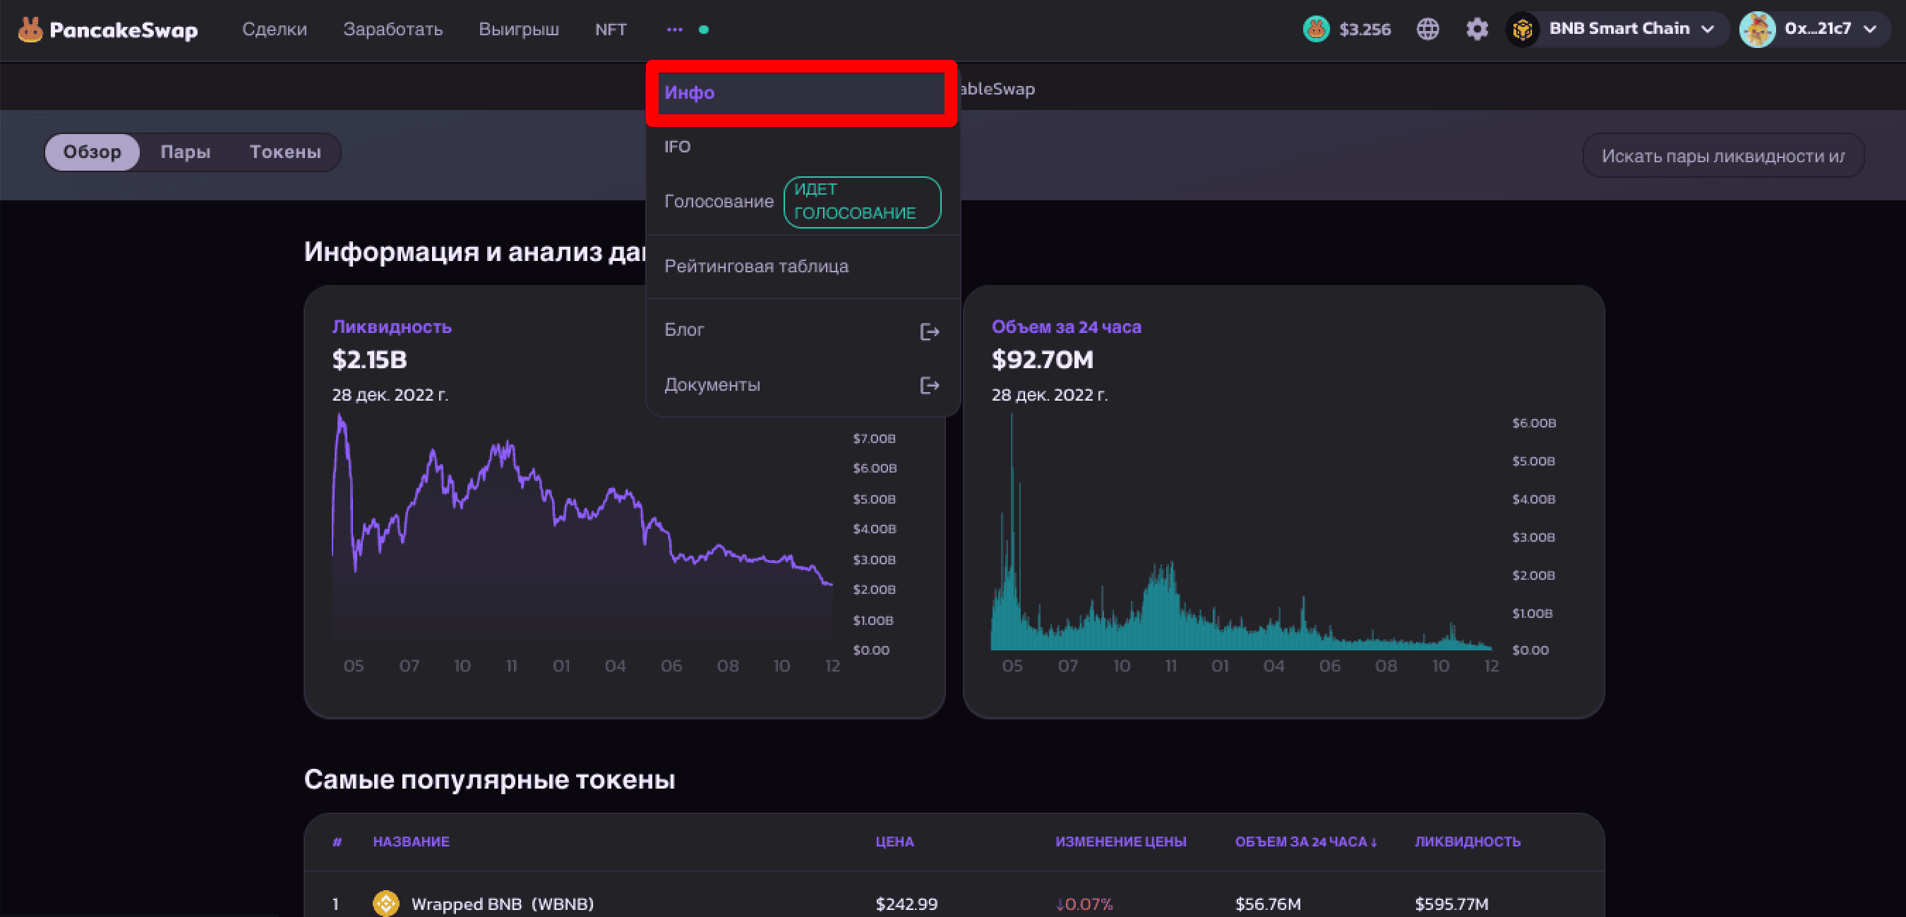Click the teal 24-hour volume chart
Screen dimensions: 1906x917
click(1241, 533)
